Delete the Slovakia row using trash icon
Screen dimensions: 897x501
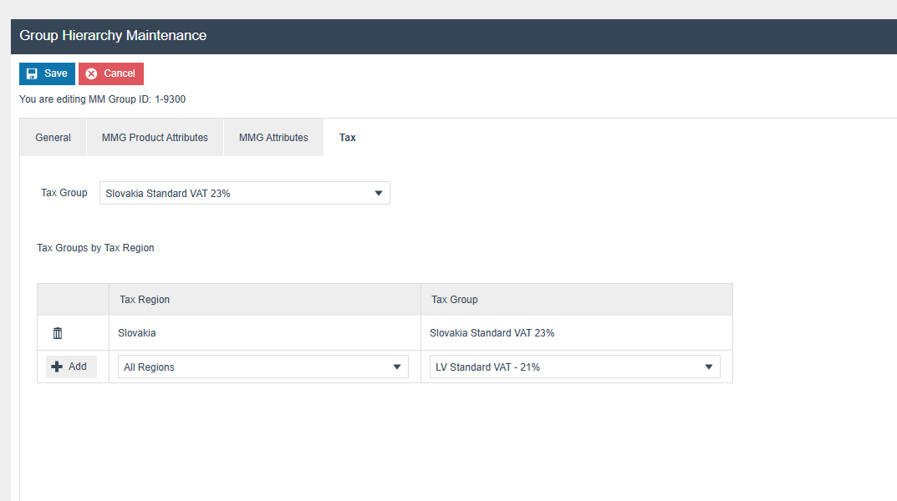click(x=58, y=333)
